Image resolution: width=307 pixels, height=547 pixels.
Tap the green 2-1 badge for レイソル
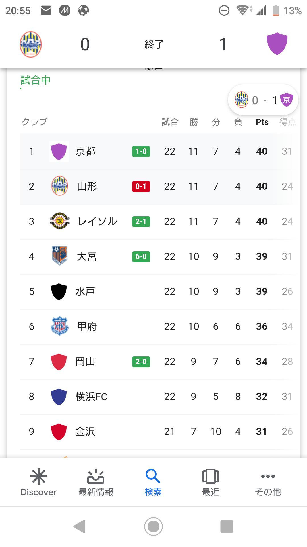[141, 221]
